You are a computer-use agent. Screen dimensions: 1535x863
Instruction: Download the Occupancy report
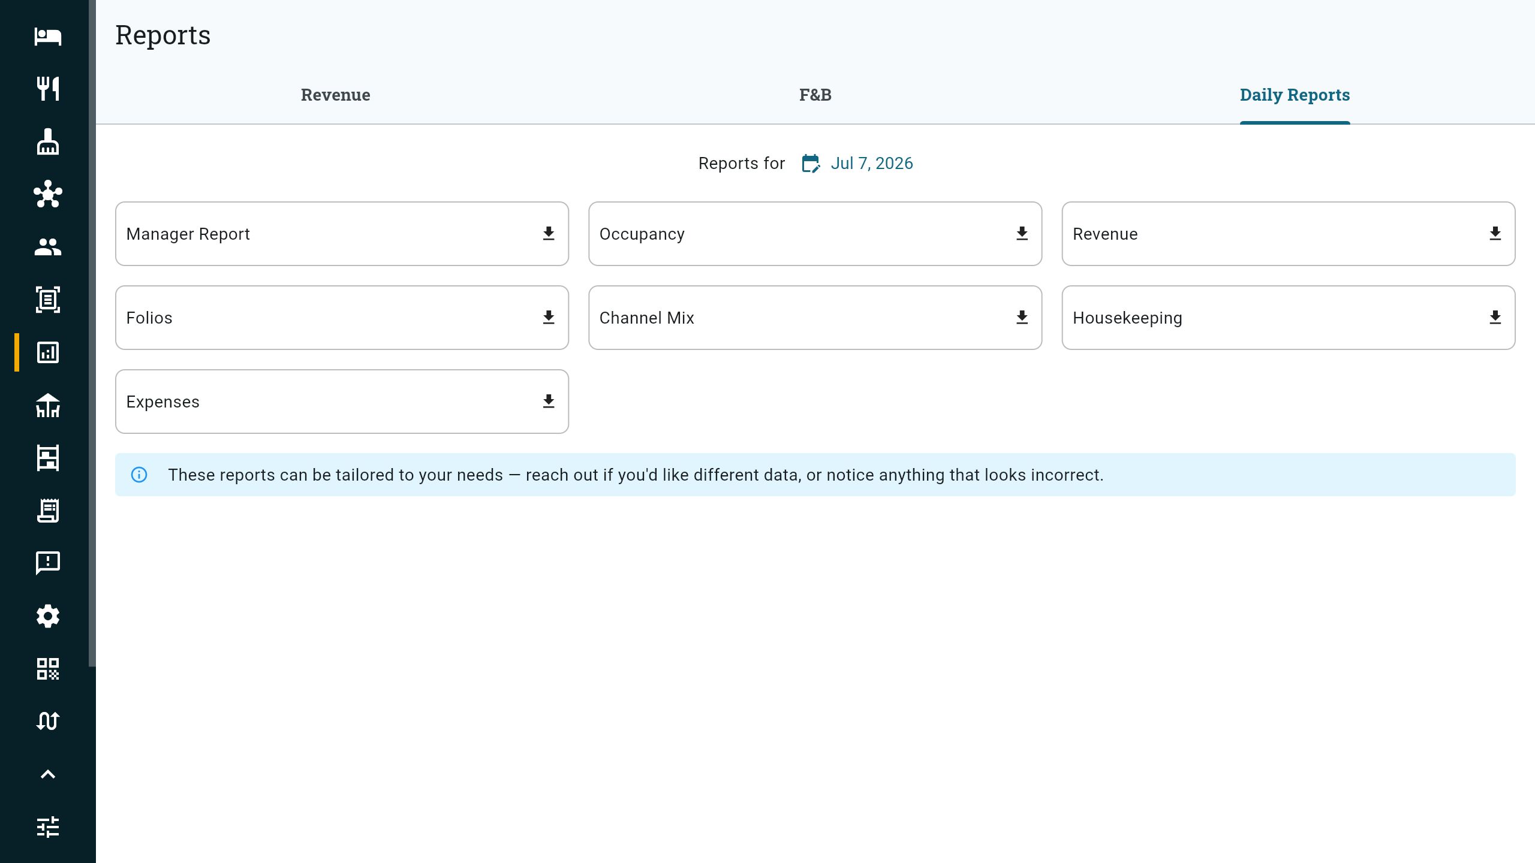coord(1022,234)
